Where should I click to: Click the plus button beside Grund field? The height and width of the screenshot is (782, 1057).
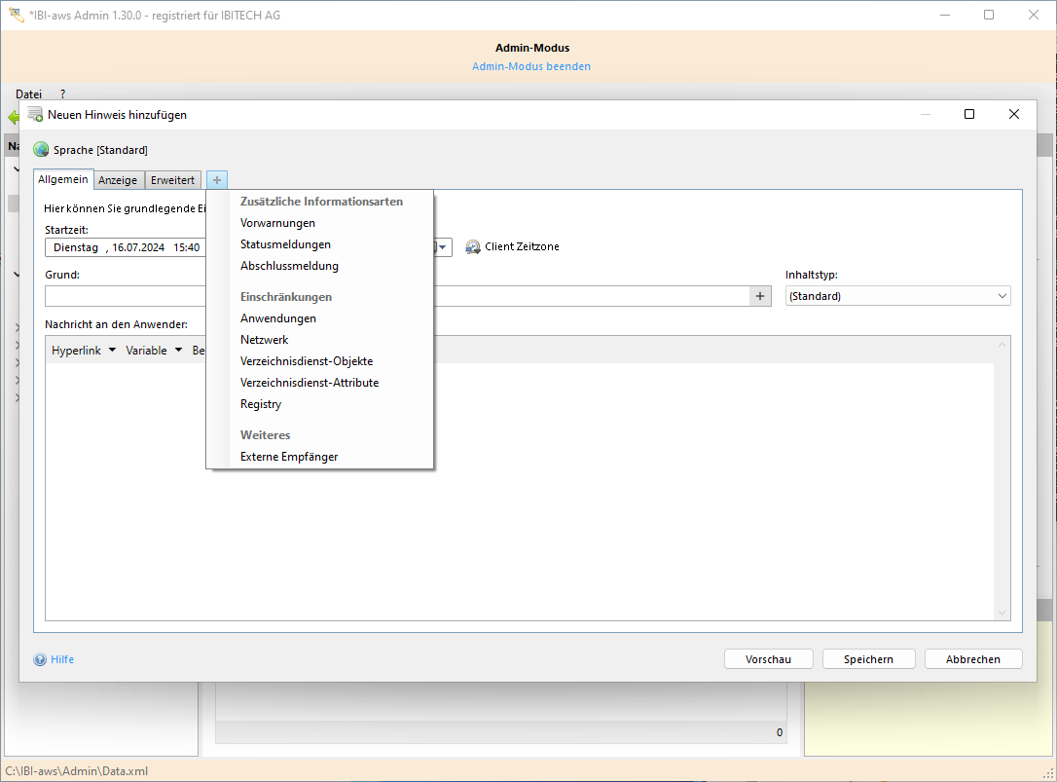tap(761, 296)
